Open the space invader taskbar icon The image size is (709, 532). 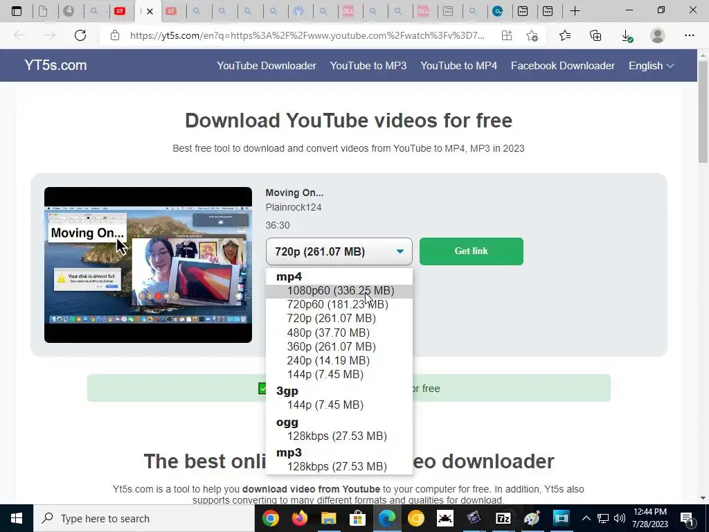[x=445, y=518]
